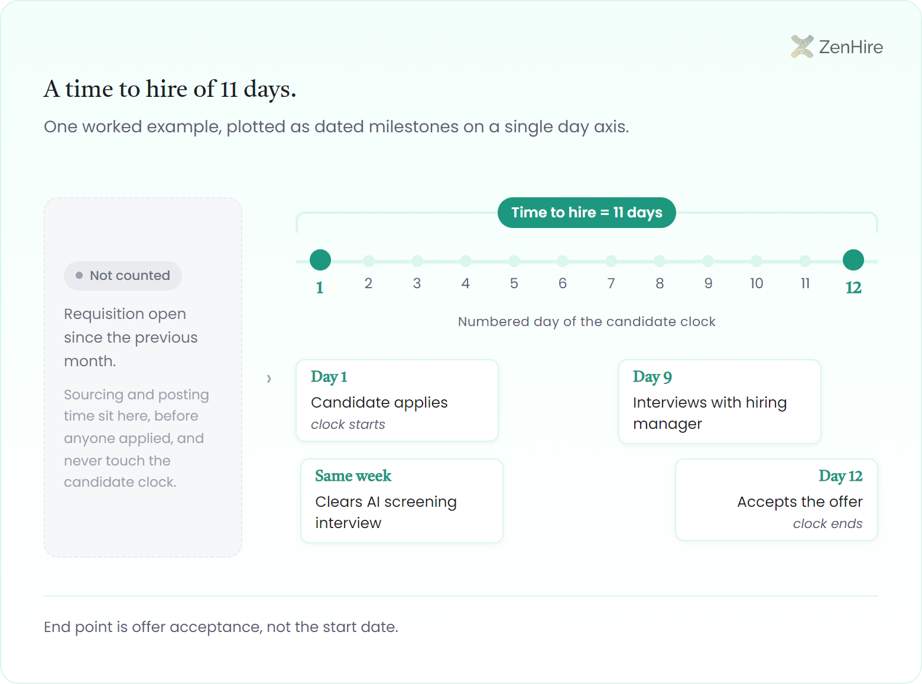The width and height of the screenshot is (922, 684).
Task: Click the 'Same week' card title
Action: 353,476
